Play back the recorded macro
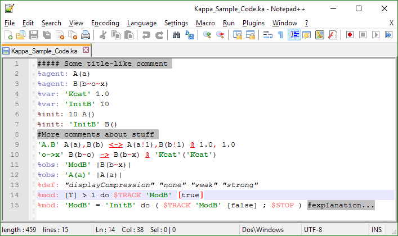Screen dimensions: 398x236 pos(375,35)
